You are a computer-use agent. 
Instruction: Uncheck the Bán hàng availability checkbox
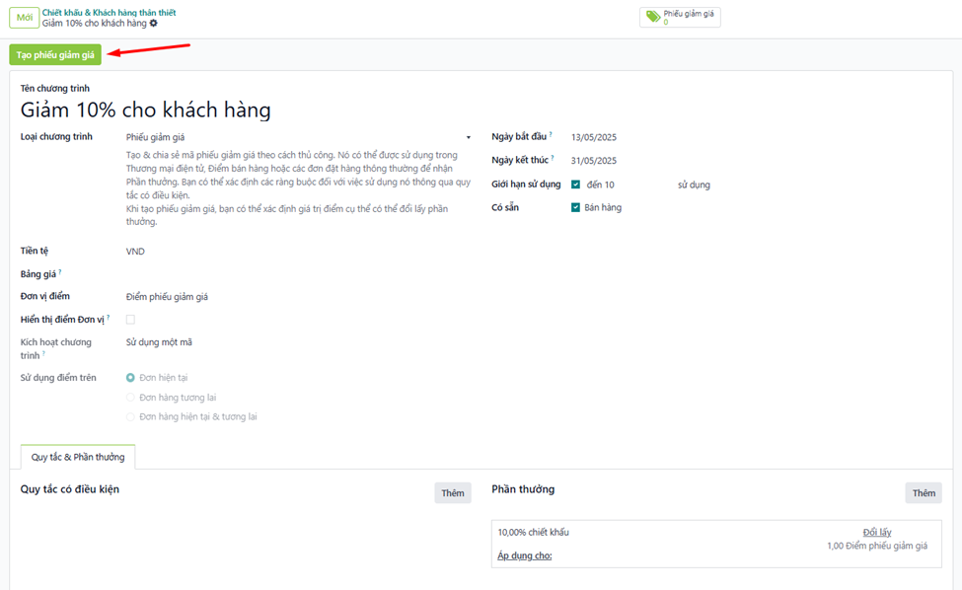click(x=575, y=207)
